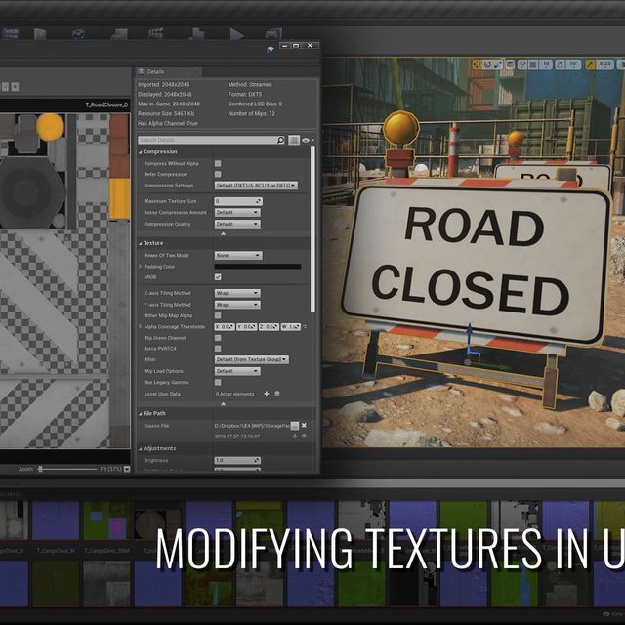The width and height of the screenshot is (625, 625).
Task: Open the property matrix grid icon
Action: tap(294, 140)
